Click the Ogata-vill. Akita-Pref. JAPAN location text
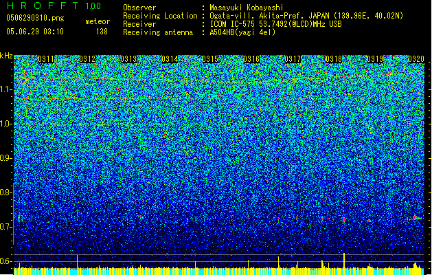 pos(306,16)
